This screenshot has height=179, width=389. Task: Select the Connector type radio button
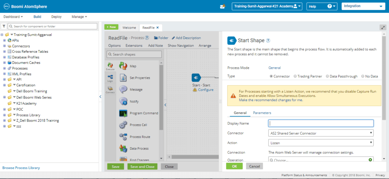tap(271, 76)
